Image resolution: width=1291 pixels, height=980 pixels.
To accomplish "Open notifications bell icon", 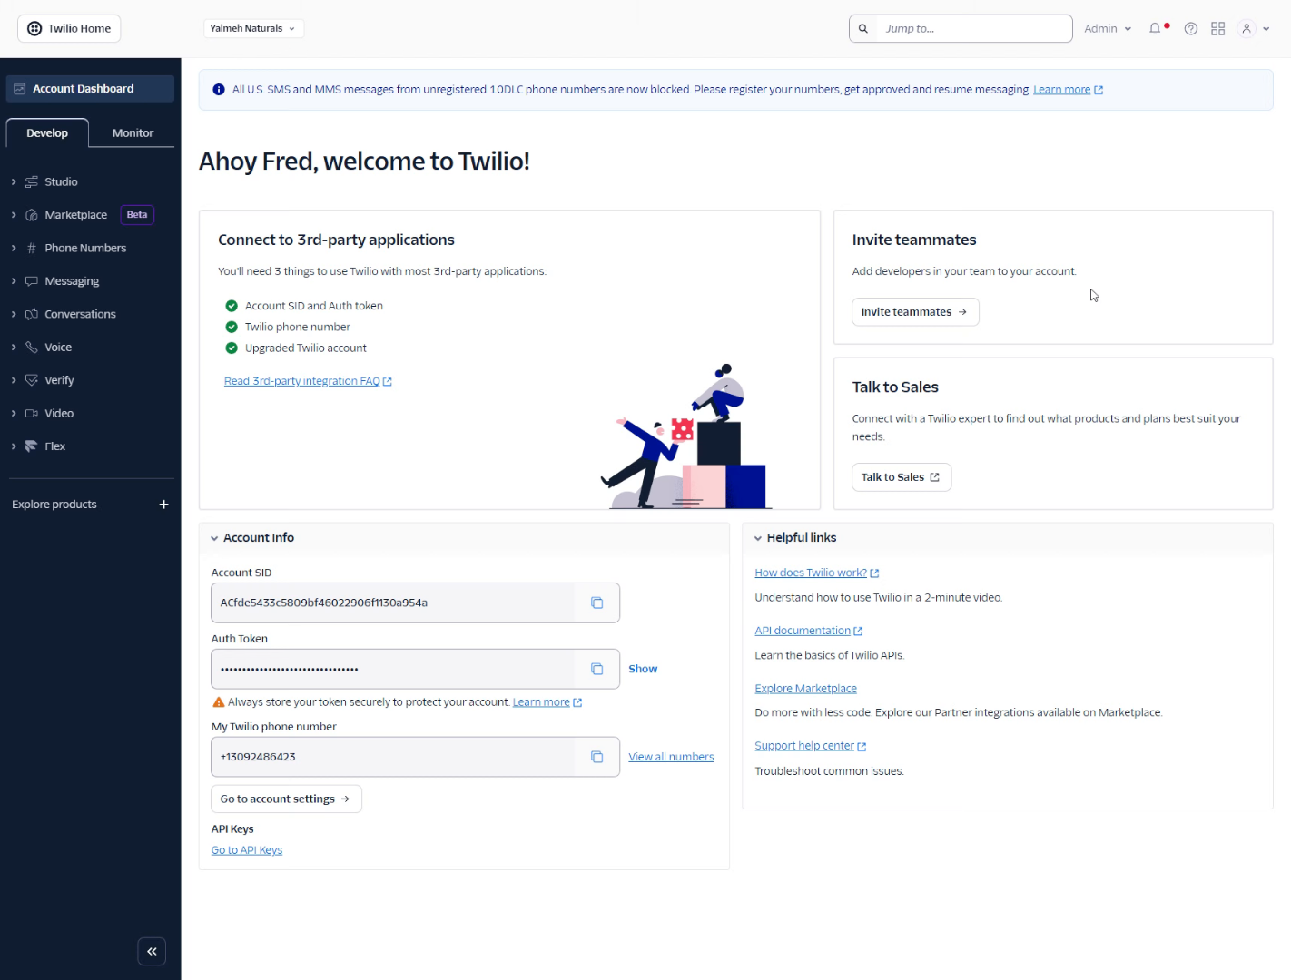I will click(x=1155, y=28).
